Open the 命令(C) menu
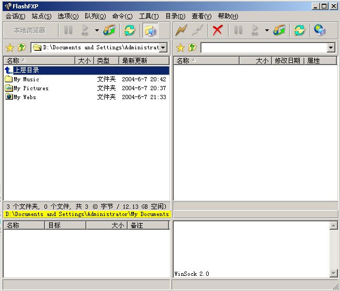Screen dimensions: 340x291 [x=122, y=16]
